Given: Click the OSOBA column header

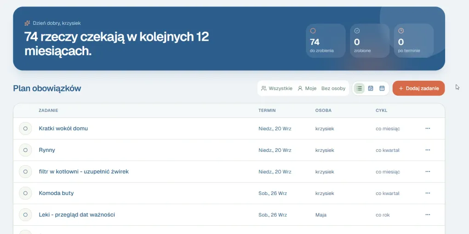Looking at the screenshot, I should (x=323, y=111).
